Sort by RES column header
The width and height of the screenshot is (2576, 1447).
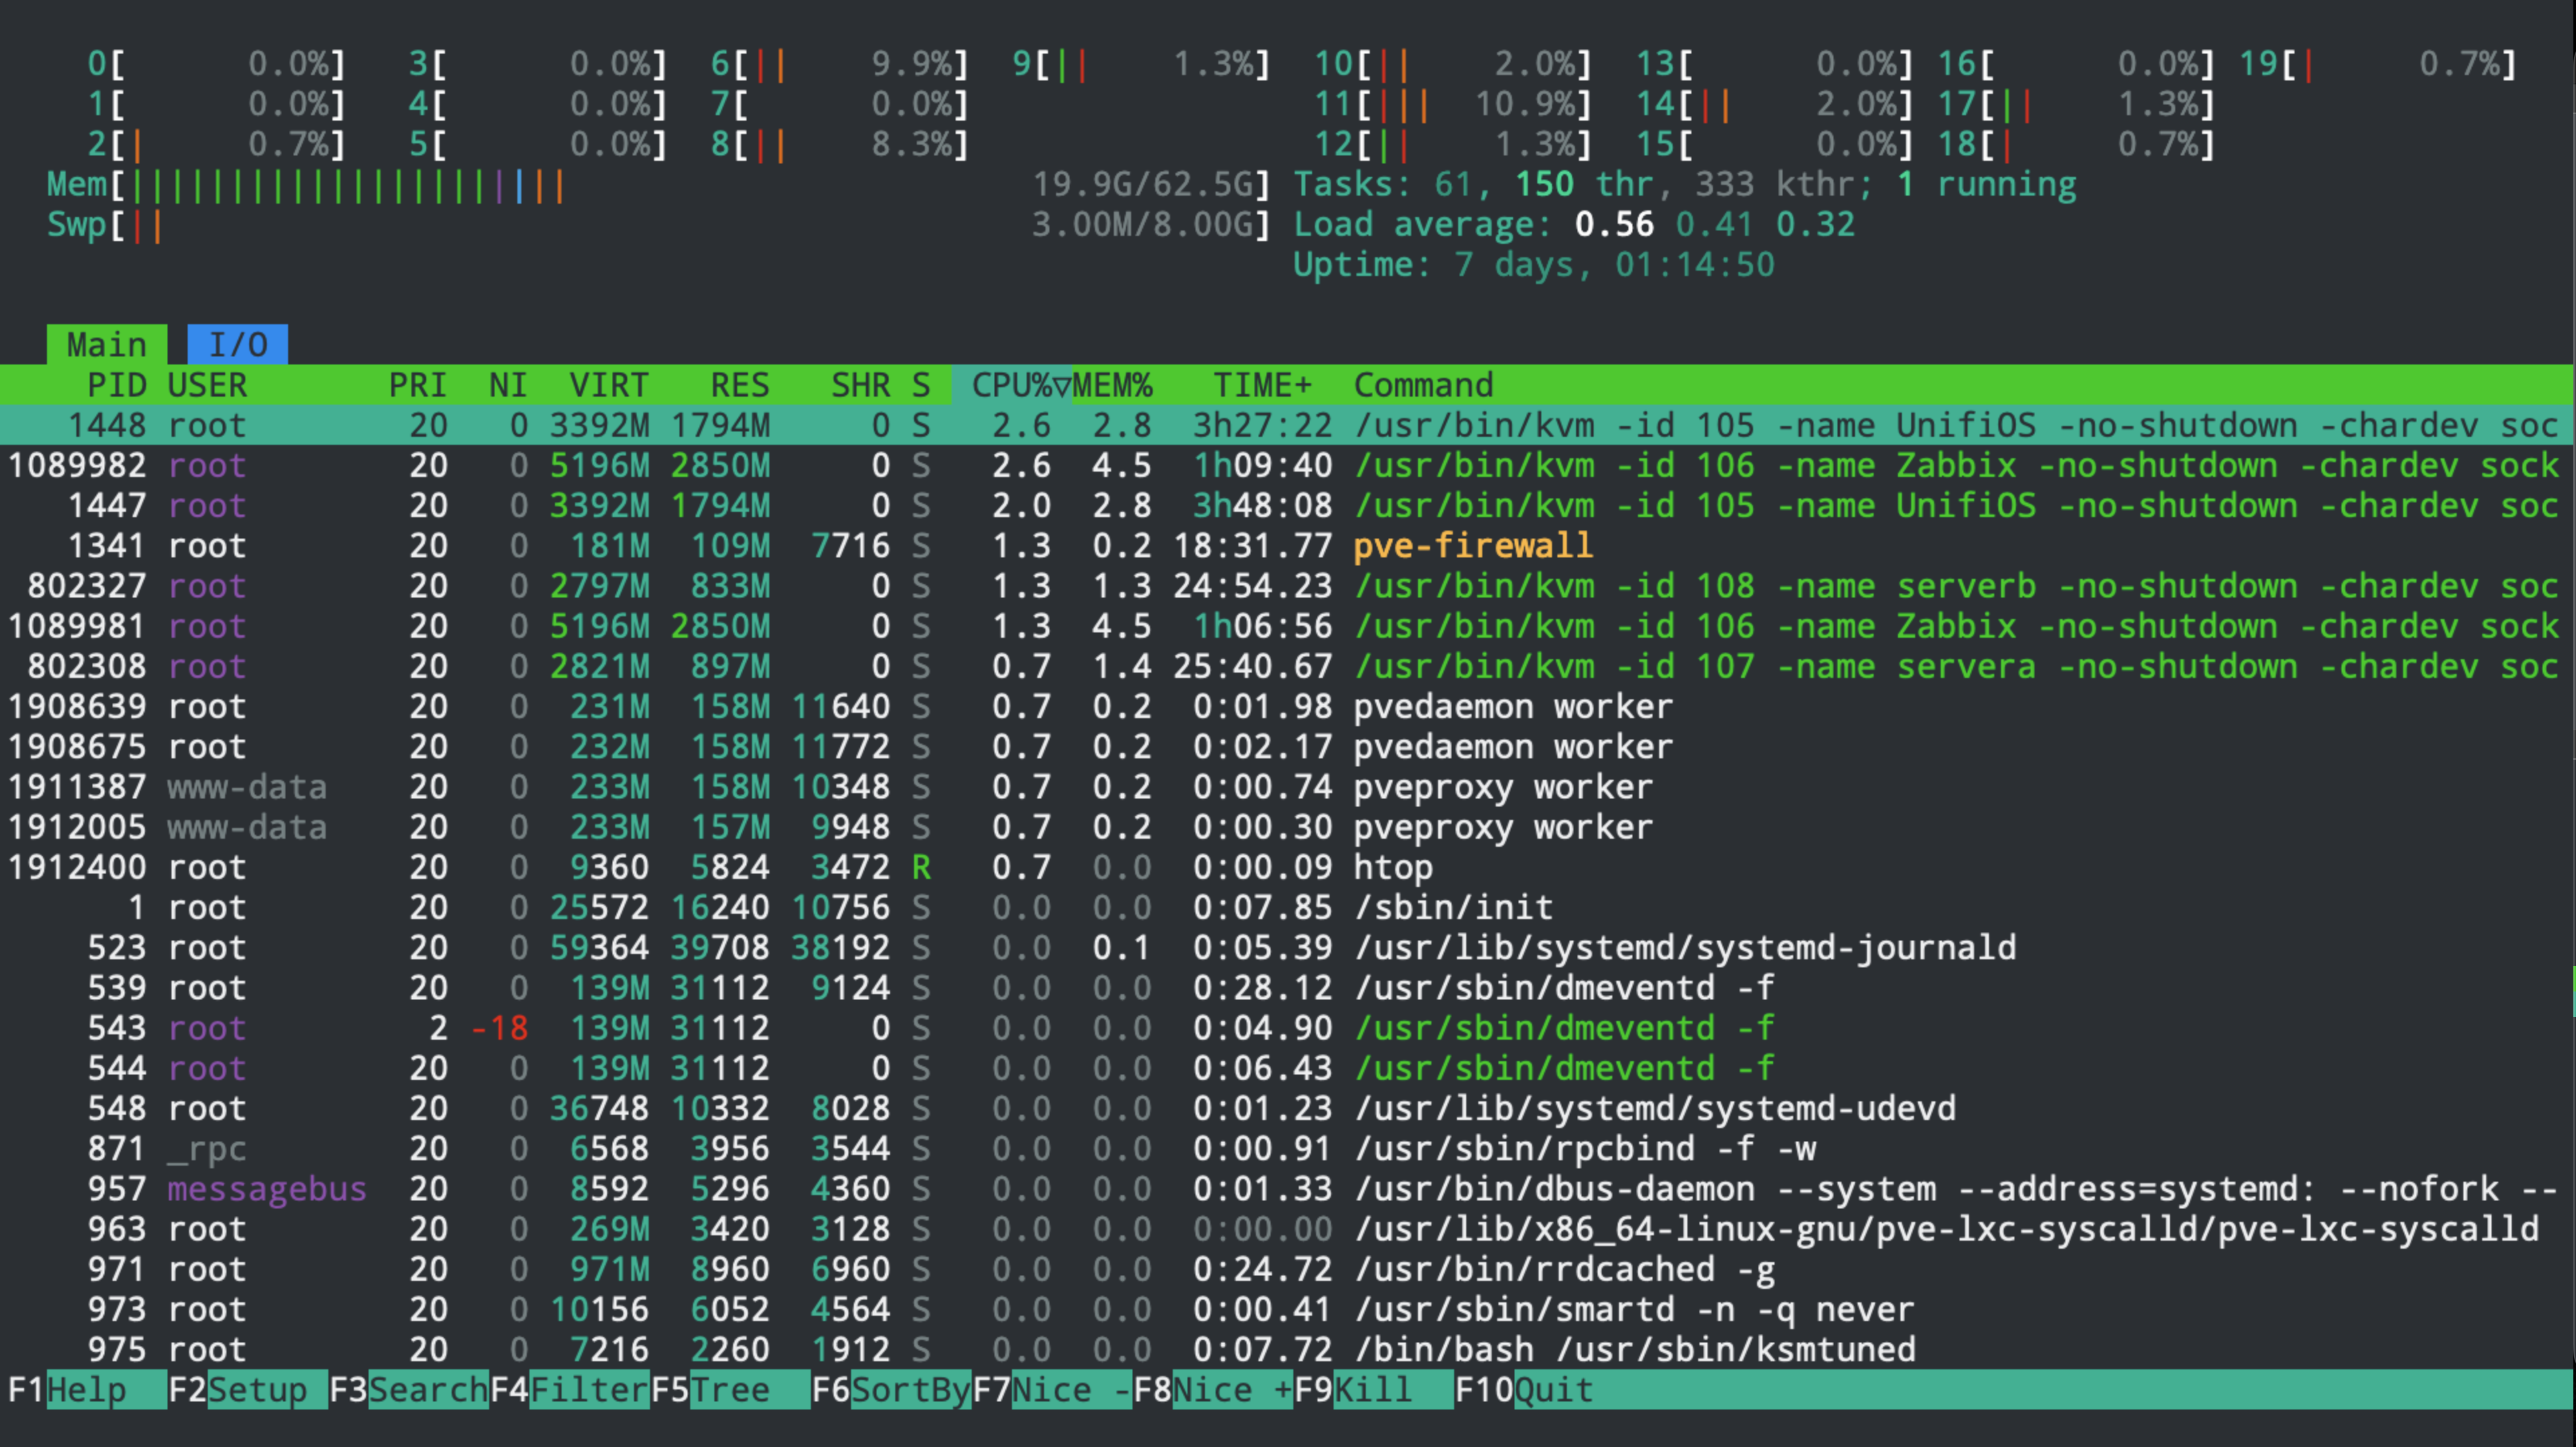point(740,385)
